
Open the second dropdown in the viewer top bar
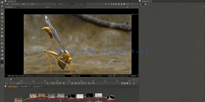(x=16, y=4)
